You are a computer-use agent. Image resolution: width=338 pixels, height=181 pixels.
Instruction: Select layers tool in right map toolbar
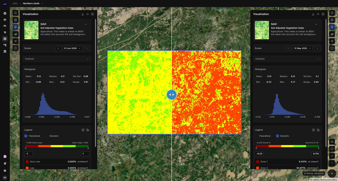(332, 27)
